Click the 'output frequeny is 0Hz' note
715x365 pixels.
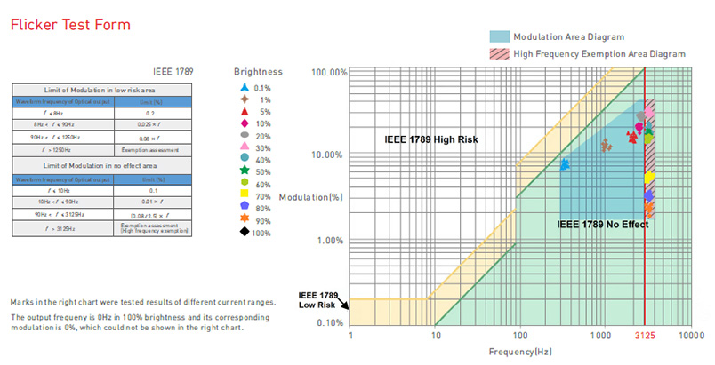(x=141, y=322)
